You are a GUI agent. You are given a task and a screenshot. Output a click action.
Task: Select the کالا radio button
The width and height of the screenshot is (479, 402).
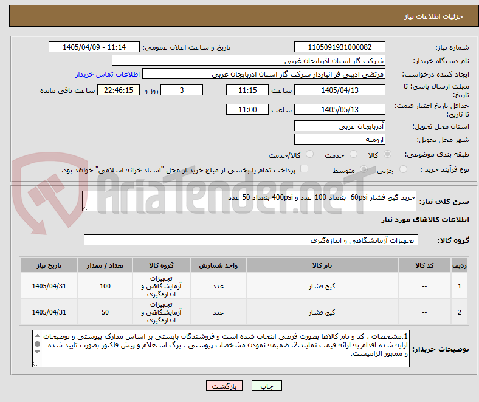387,154
